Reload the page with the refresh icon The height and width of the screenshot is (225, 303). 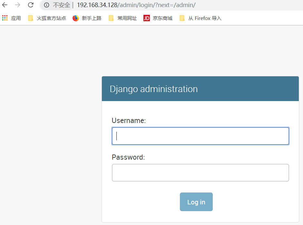31,5
